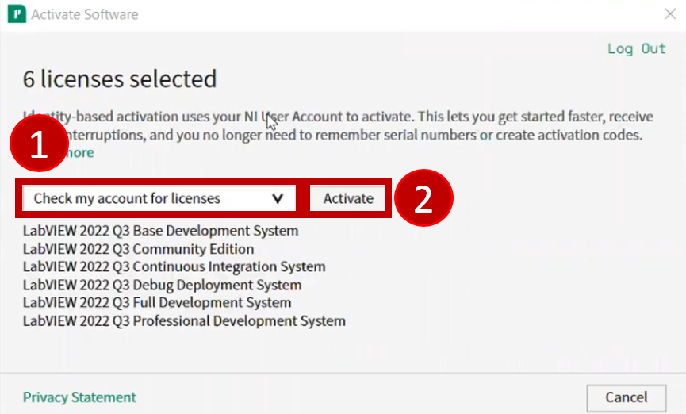Select 'LabVIEW 2022 Q3 Professional Development System' text
Viewport: 686px width, 414px height.
tap(184, 320)
